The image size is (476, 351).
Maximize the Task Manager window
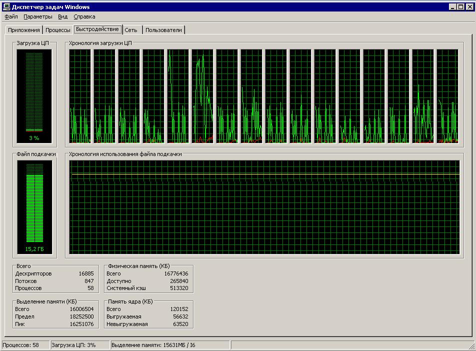pyautogui.click(x=460, y=6)
